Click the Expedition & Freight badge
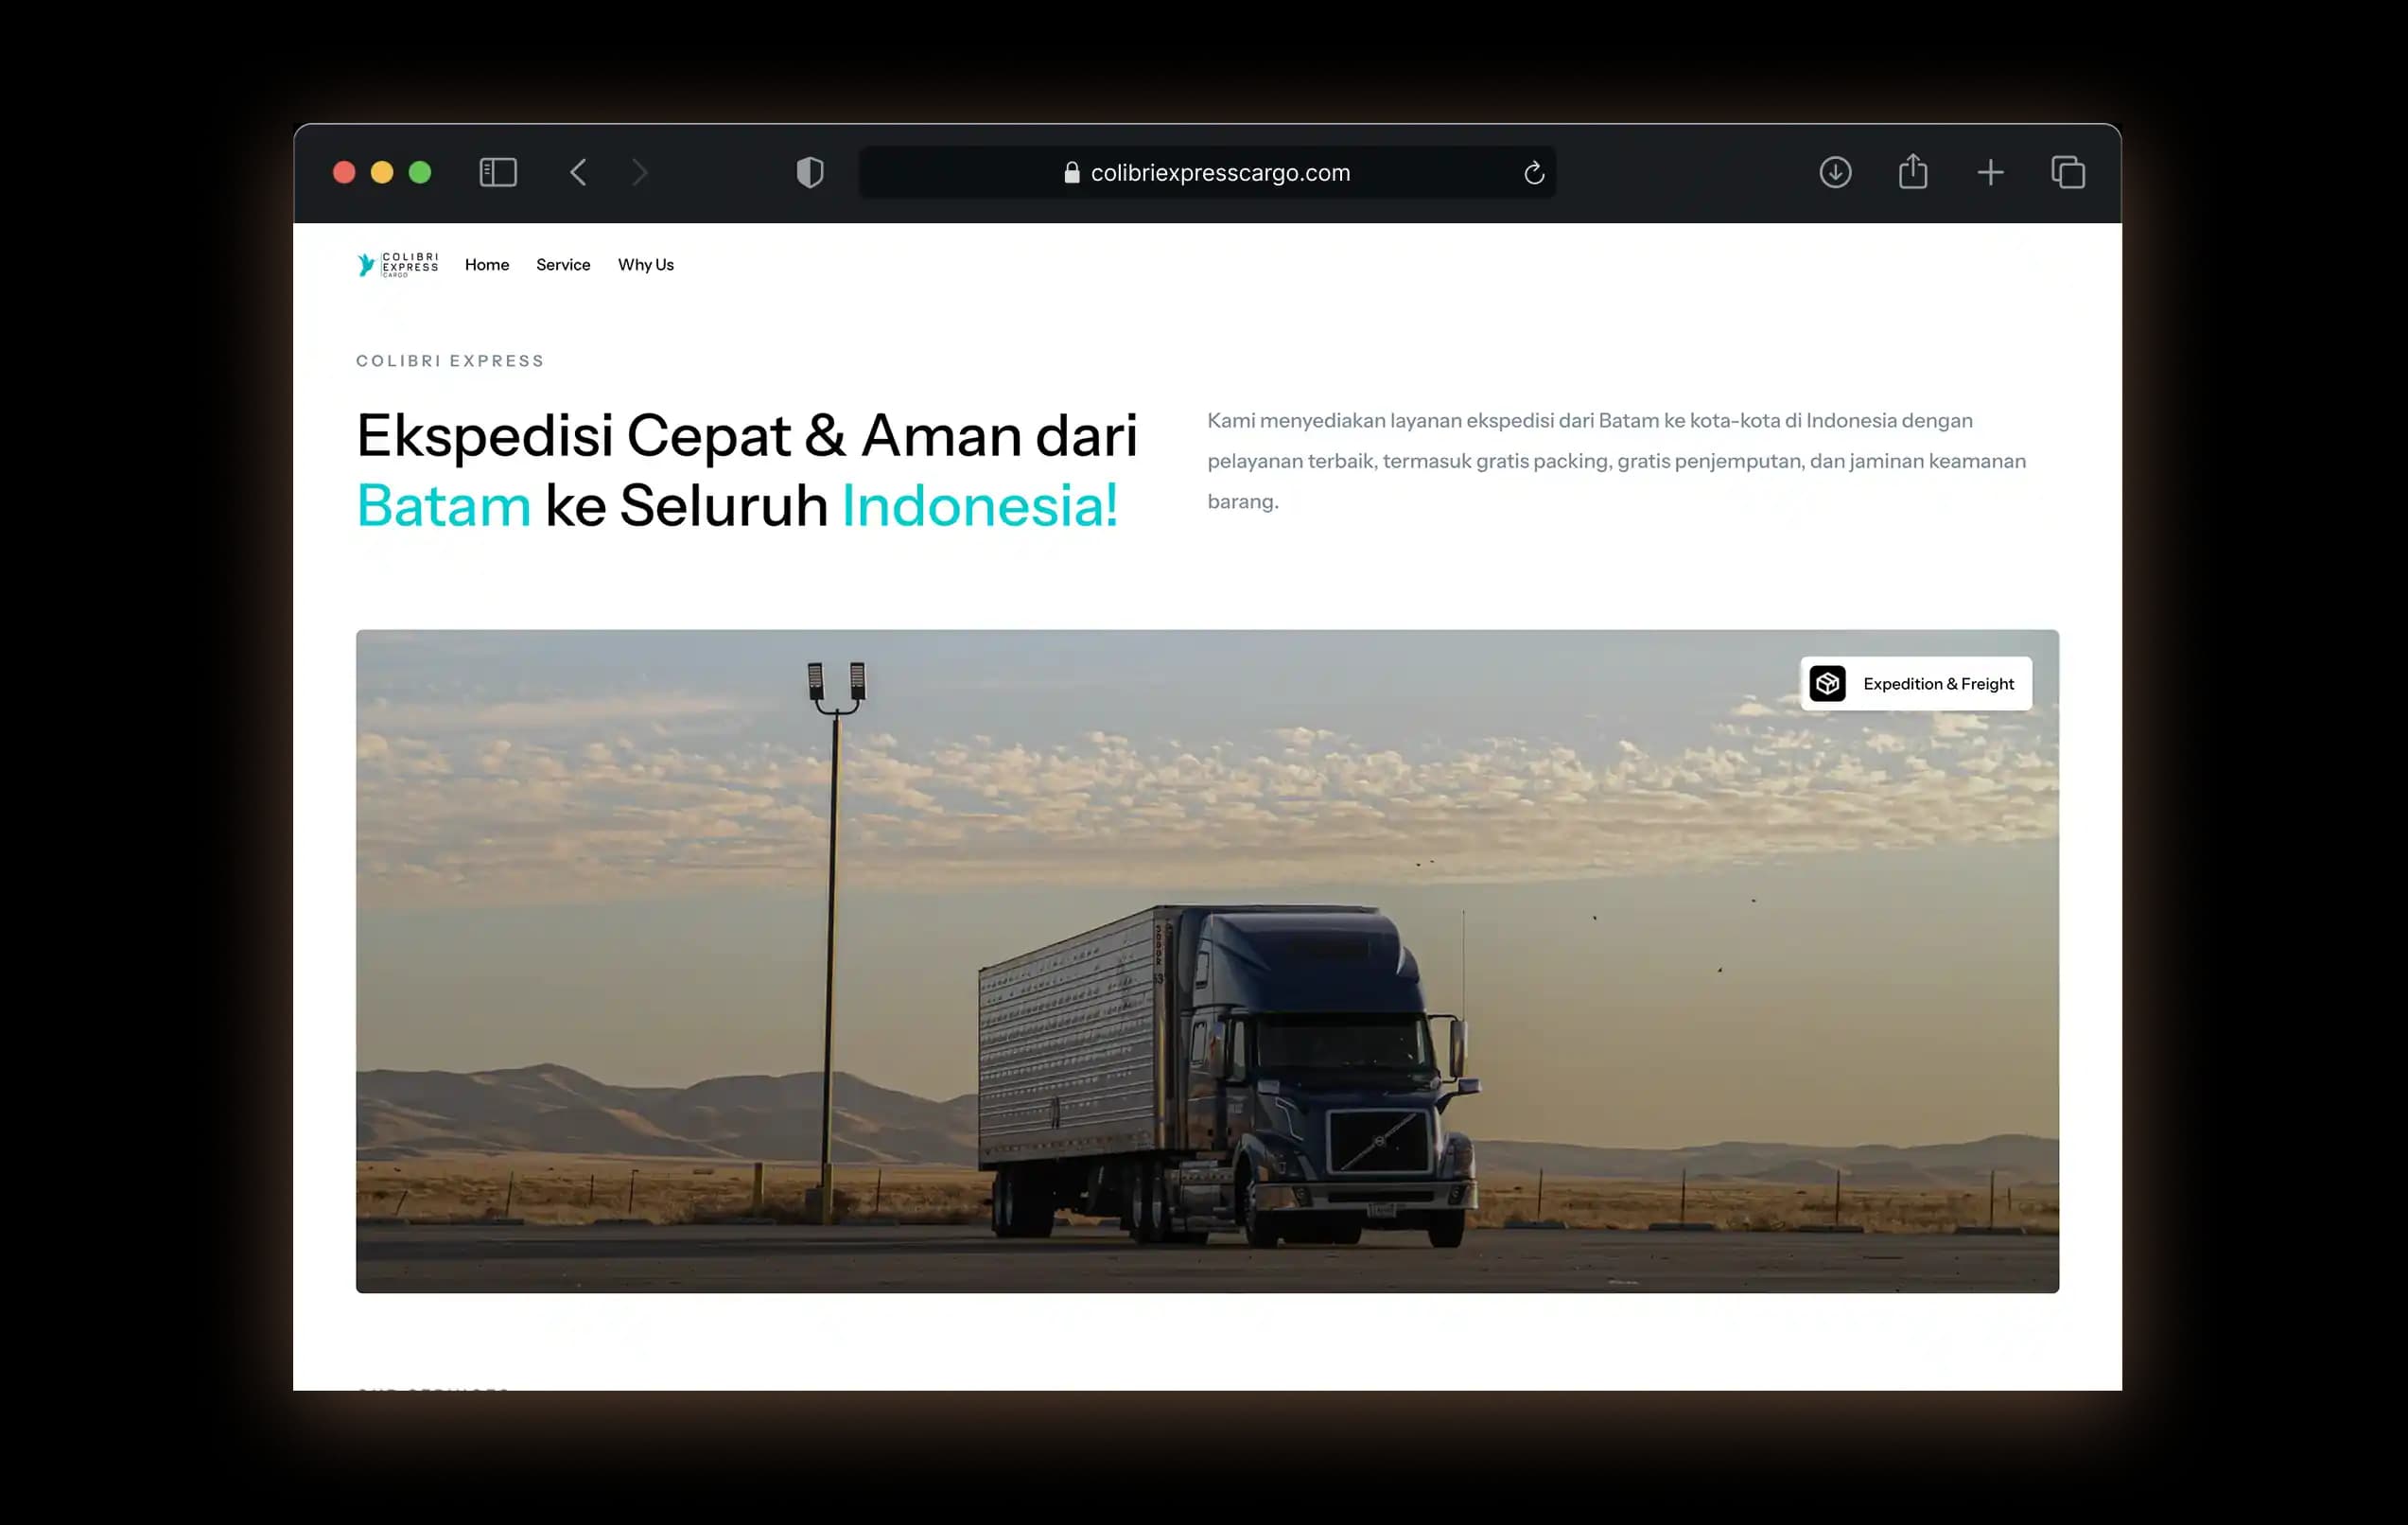The image size is (2408, 1525). pyautogui.click(x=1916, y=683)
